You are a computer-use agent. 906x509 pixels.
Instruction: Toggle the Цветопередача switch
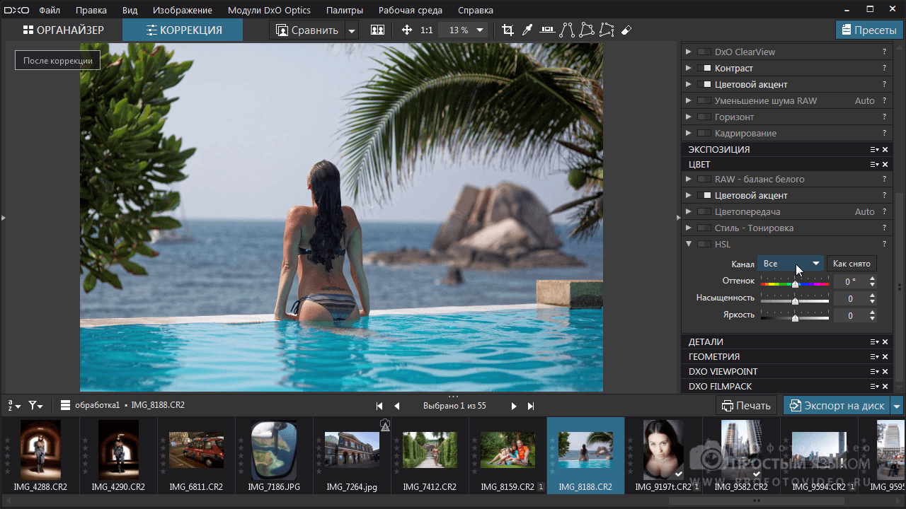point(704,211)
